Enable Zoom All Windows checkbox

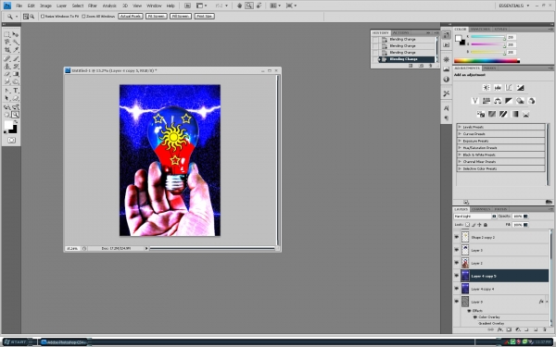(x=83, y=17)
